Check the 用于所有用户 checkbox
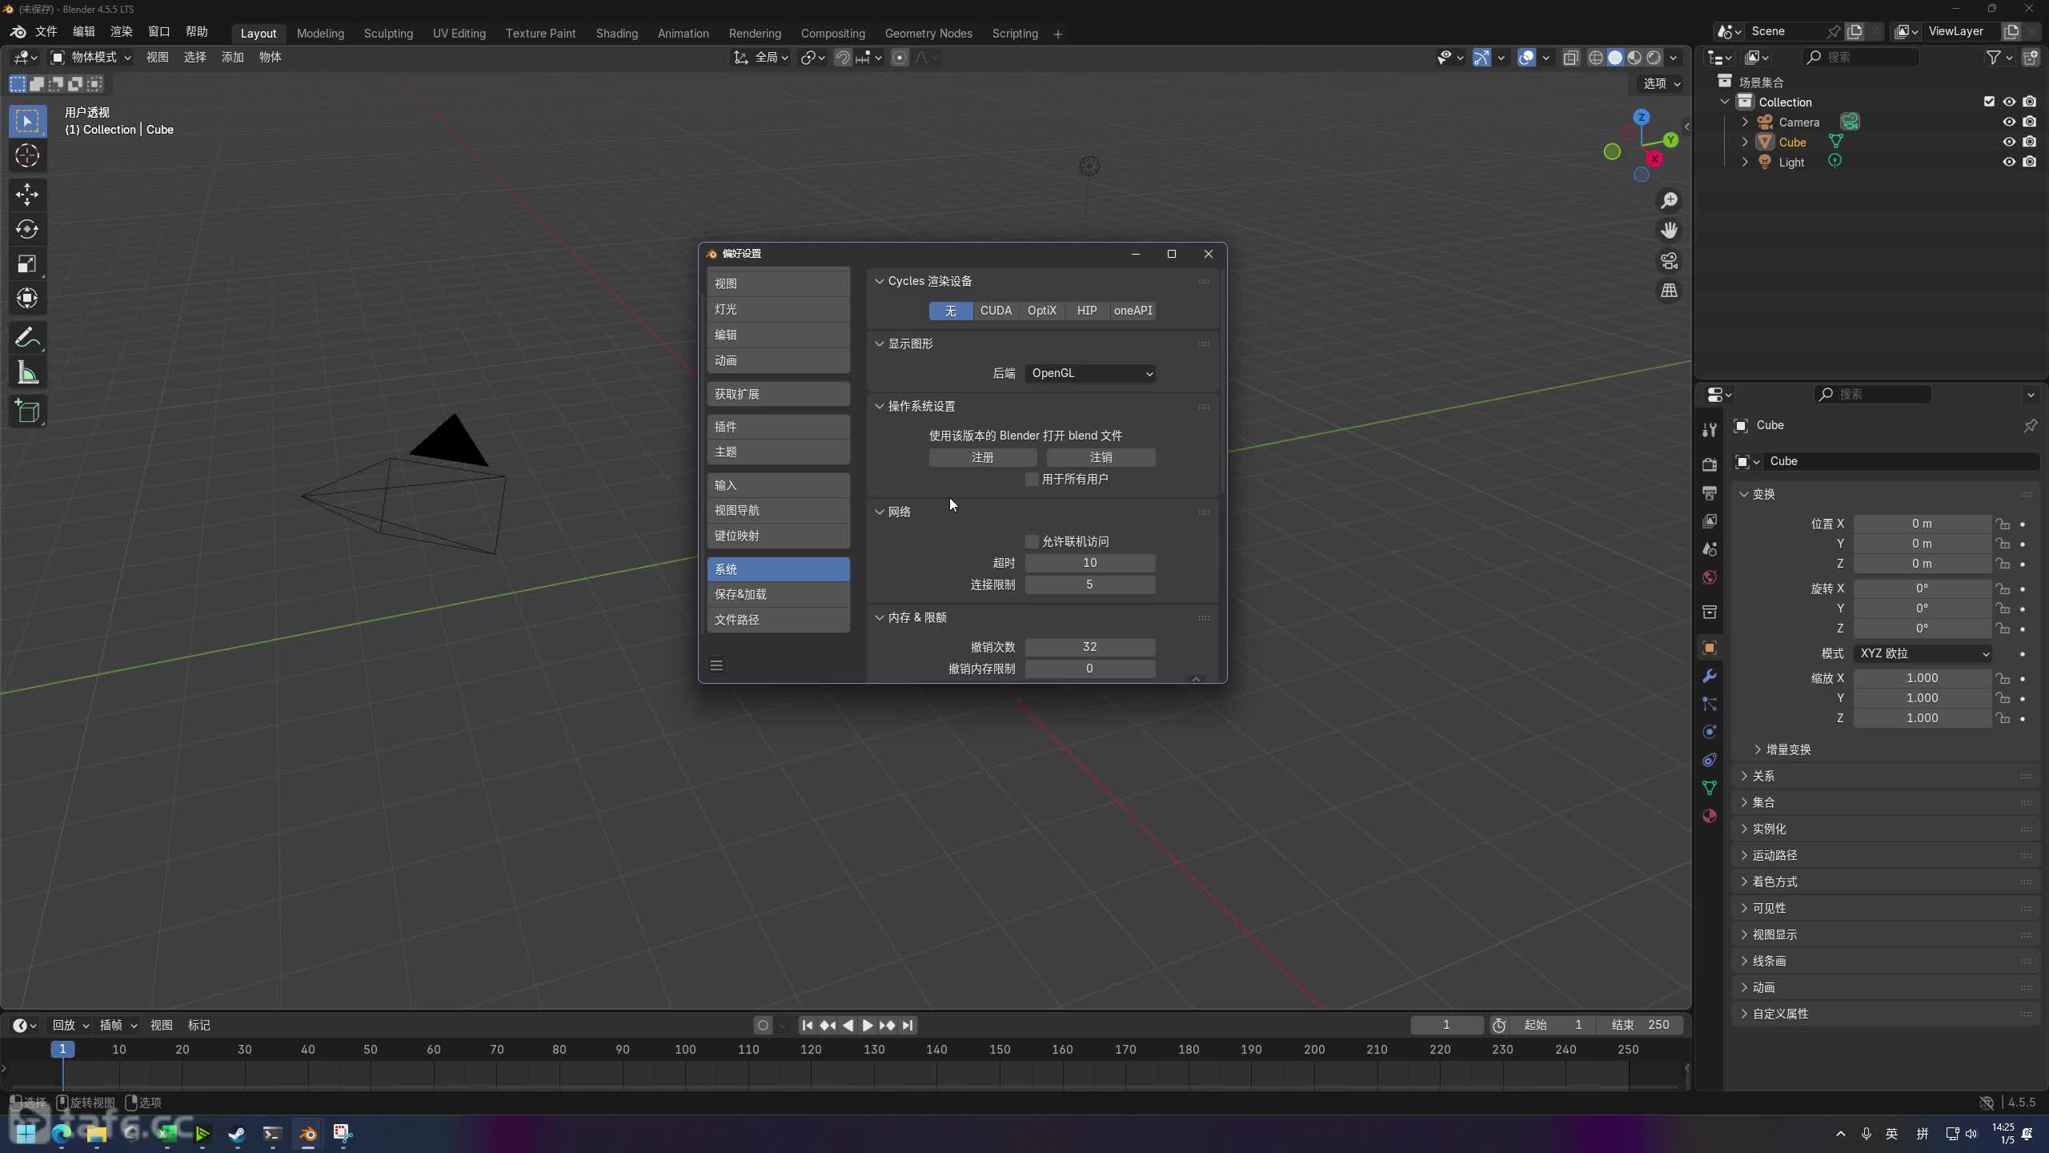Screen dimensions: 2049x1153 [1032, 480]
